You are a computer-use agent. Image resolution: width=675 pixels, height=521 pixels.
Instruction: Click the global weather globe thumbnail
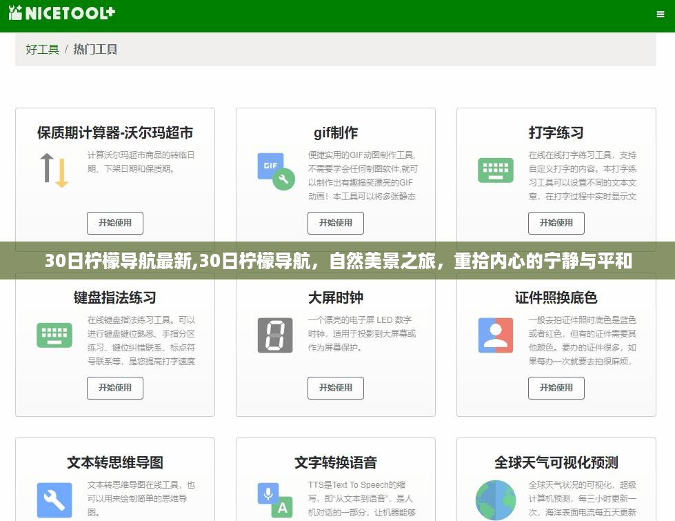(495, 500)
